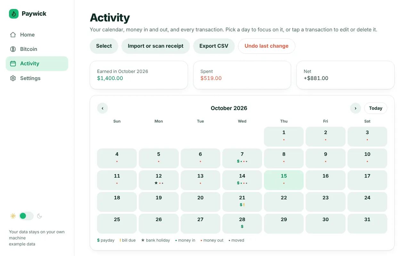Select October 31 on the calendar
Image resolution: width=410 pixels, height=256 pixels.
(367, 224)
